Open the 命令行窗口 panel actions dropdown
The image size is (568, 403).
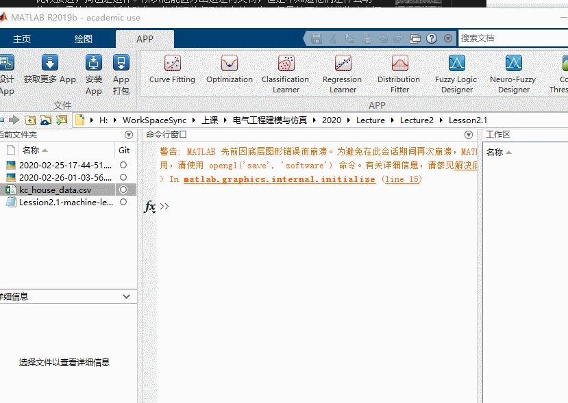coord(469,135)
